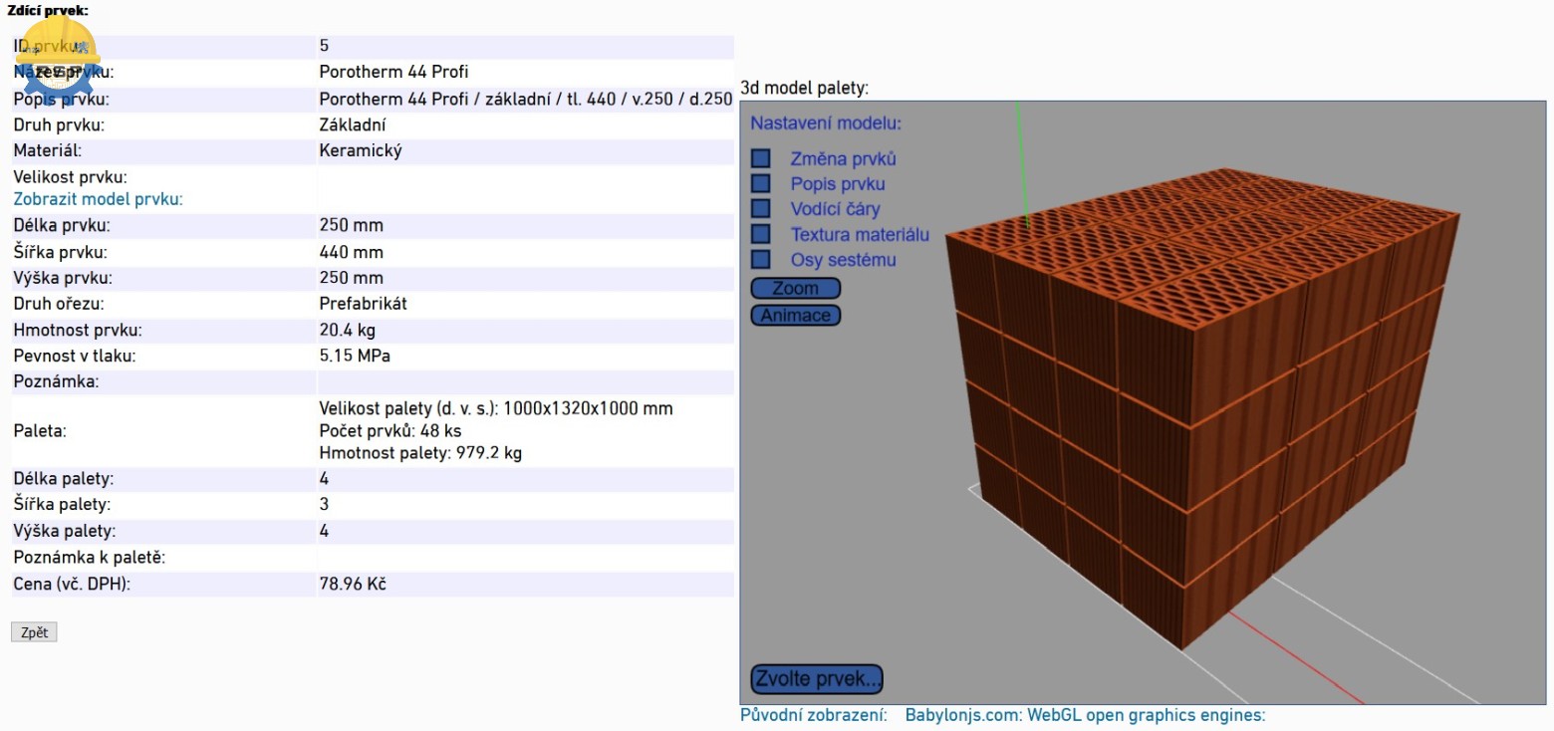Click the Zdící prvek heading
The image size is (1554, 731).
pyautogui.click(x=47, y=11)
